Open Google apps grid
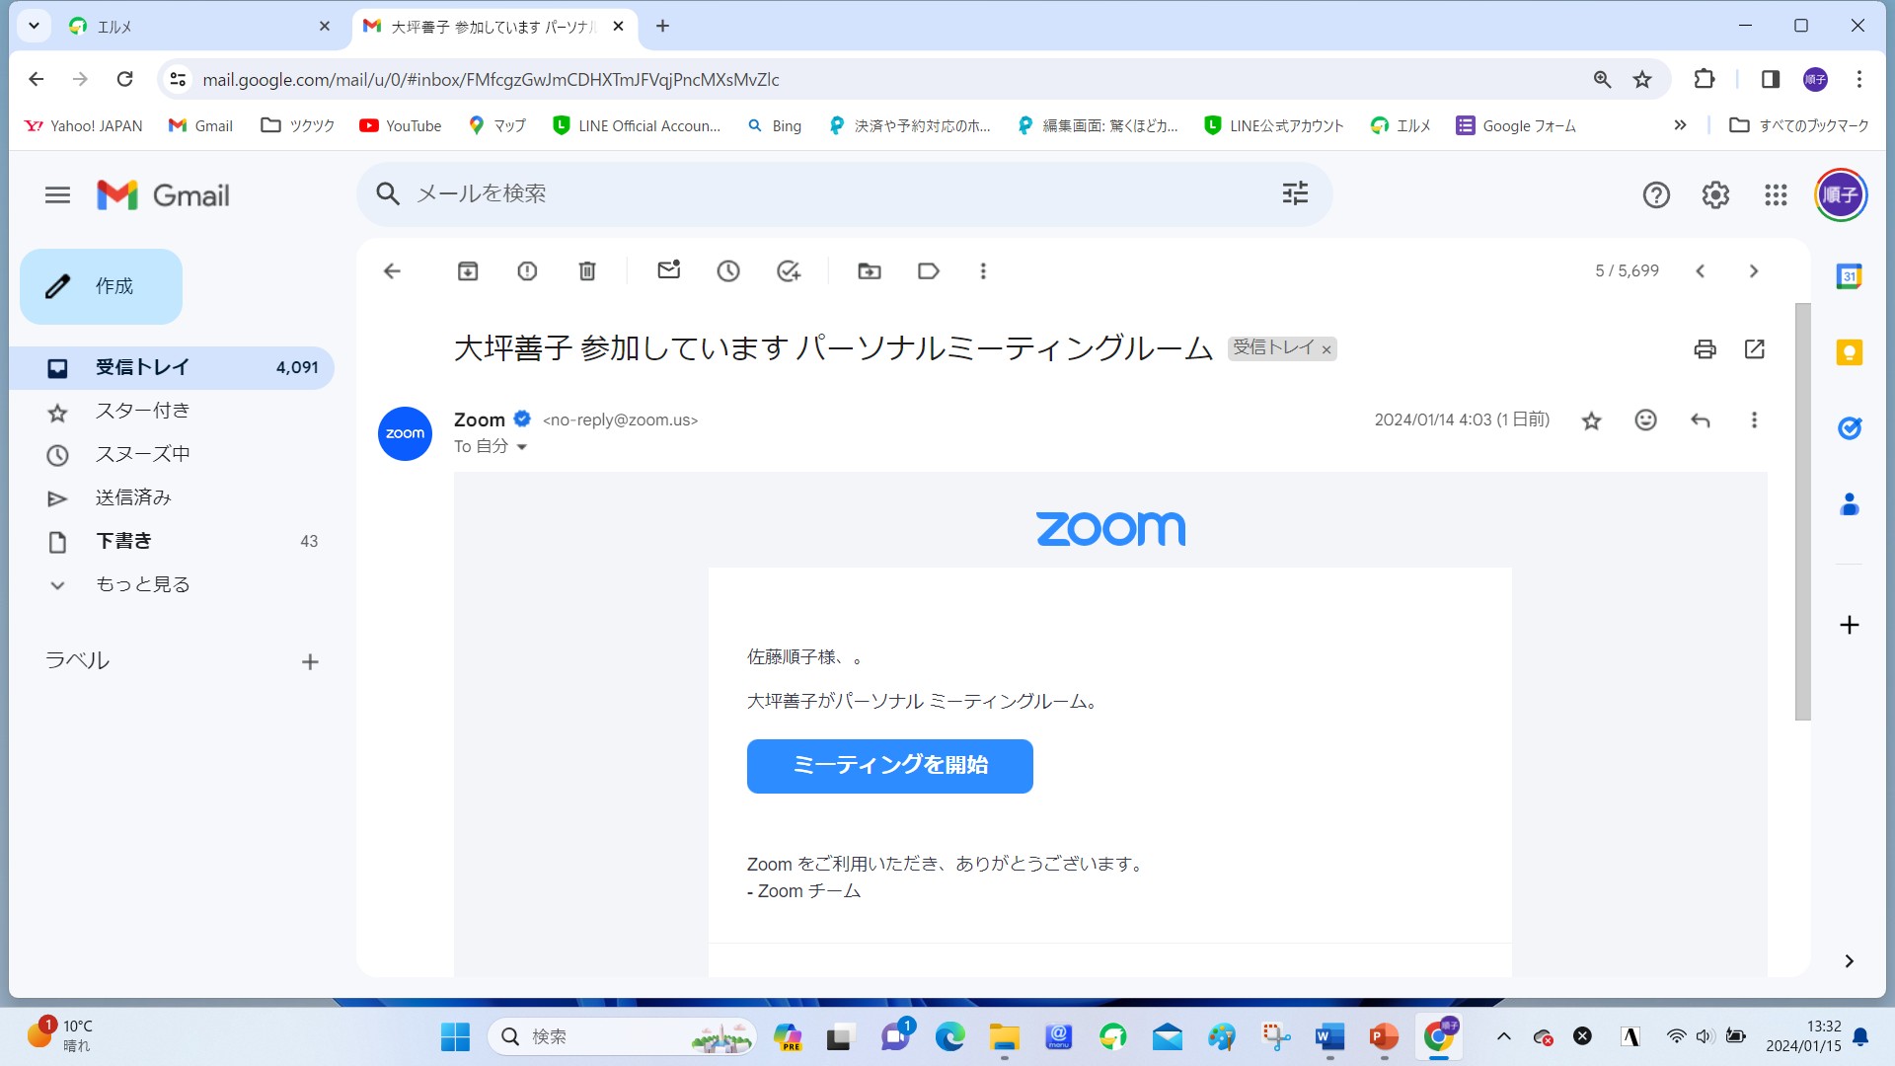1895x1066 pixels. coord(1776,195)
